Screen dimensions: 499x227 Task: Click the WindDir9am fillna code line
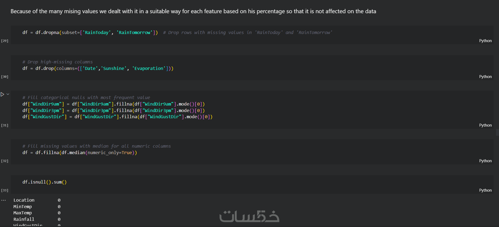click(x=113, y=104)
